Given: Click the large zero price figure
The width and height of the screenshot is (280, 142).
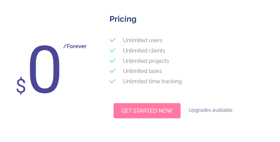Looking at the screenshot, I should 45,70.
